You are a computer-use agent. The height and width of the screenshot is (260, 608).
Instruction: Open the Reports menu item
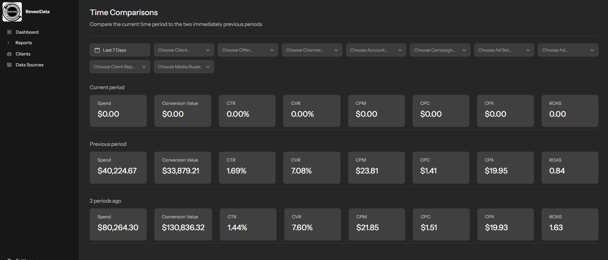coord(24,43)
